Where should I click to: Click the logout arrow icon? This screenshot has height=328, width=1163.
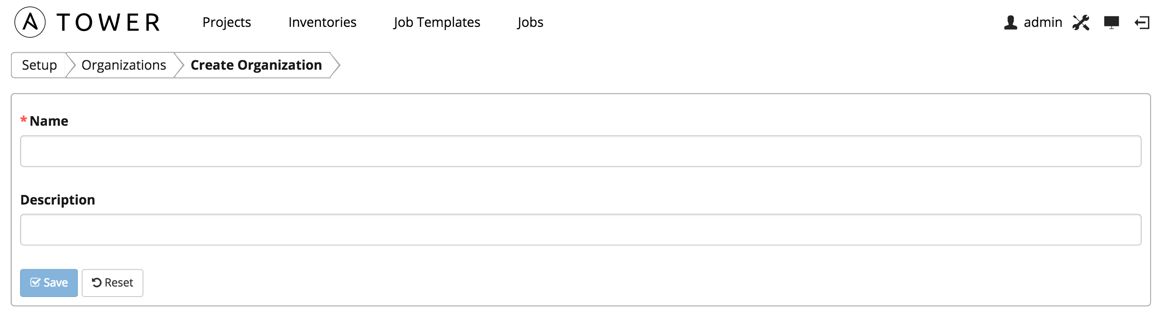[1142, 22]
